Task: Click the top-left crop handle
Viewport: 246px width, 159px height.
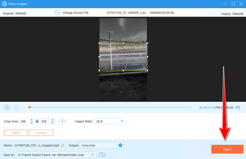Action: (99, 43)
